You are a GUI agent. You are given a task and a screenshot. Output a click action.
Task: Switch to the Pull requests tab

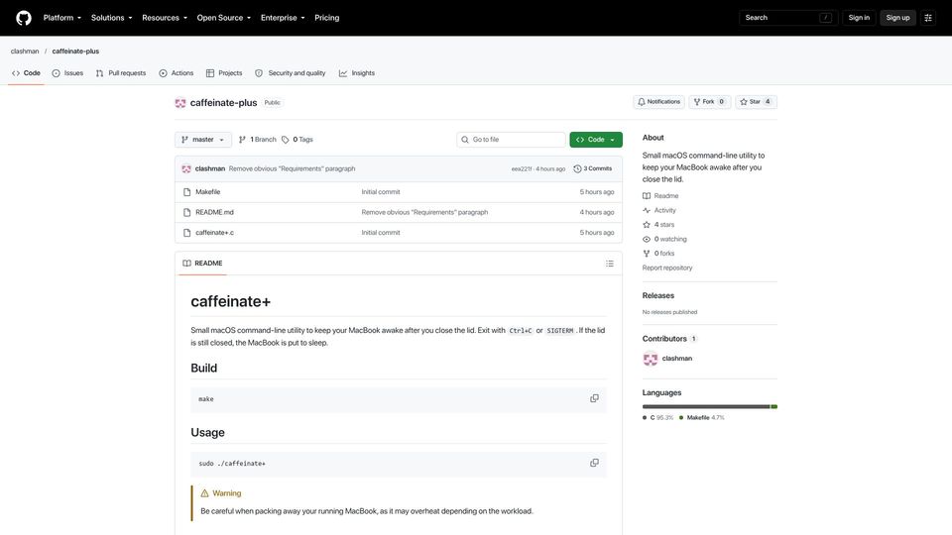(121, 72)
